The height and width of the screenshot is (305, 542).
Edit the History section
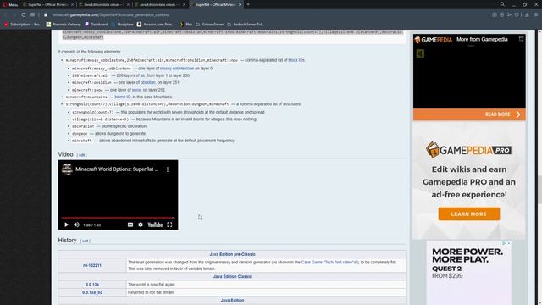85,241
